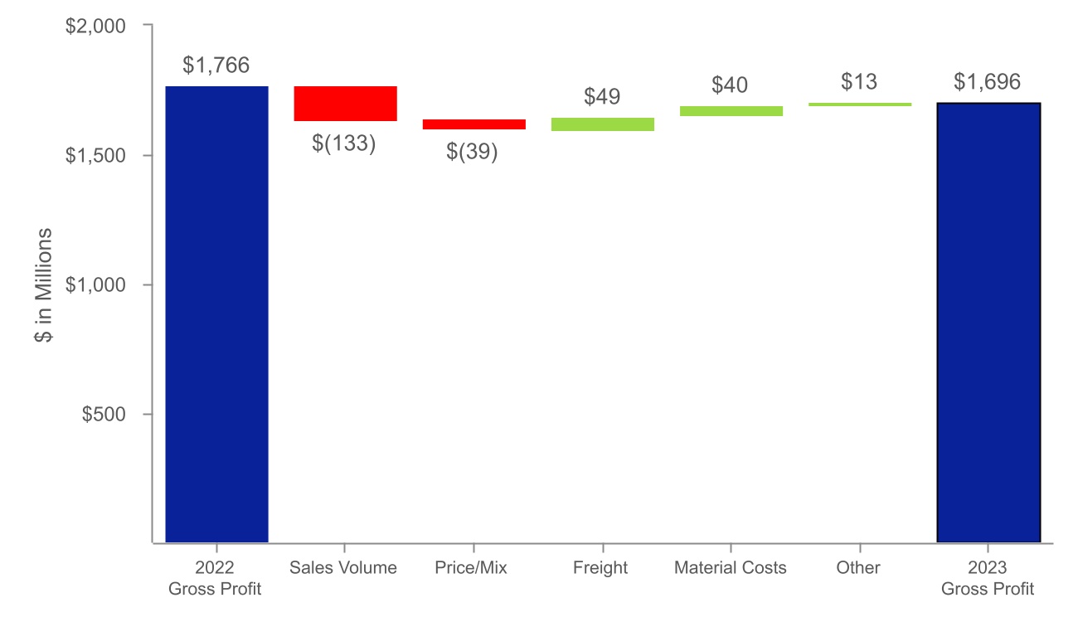Click the 2023 Gross Profit blue bar
The width and height of the screenshot is (1078, 622).
click(x=988, y=323)
